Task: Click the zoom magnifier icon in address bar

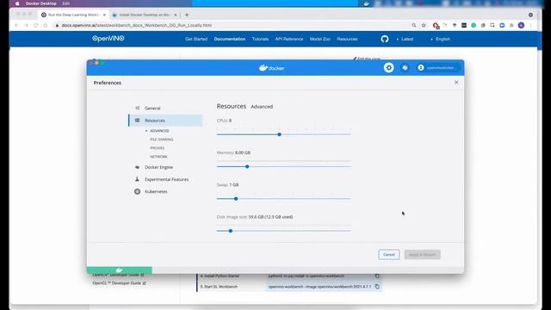Action: point(414,25)
